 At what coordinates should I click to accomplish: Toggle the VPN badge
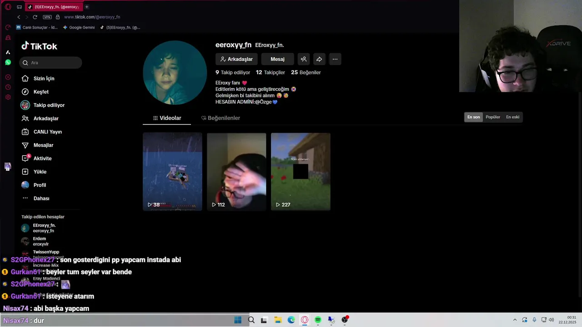(47, 17)
